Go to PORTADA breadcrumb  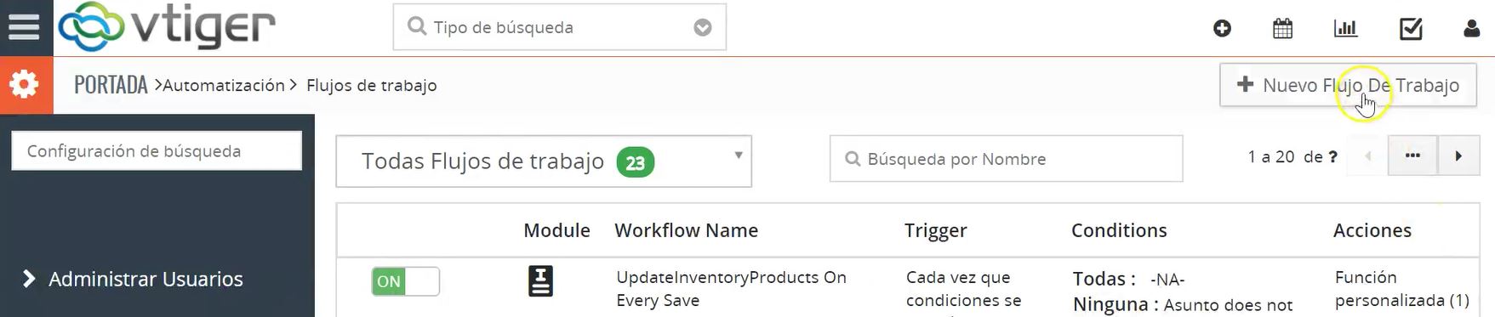tap(111, 85)
